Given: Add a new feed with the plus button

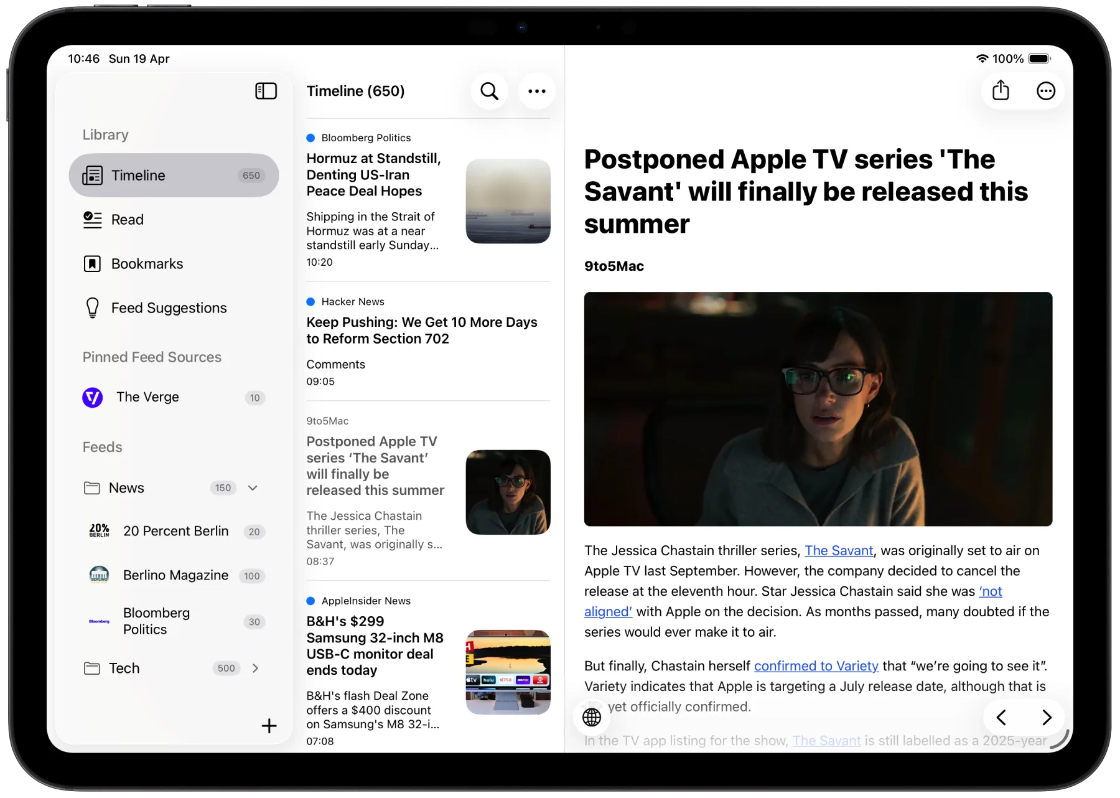Looking at the screenshot, I should [269, 726].
